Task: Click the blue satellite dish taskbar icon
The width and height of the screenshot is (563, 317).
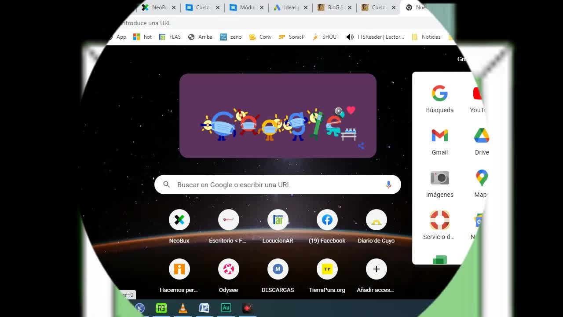Action: coord(140,308)
